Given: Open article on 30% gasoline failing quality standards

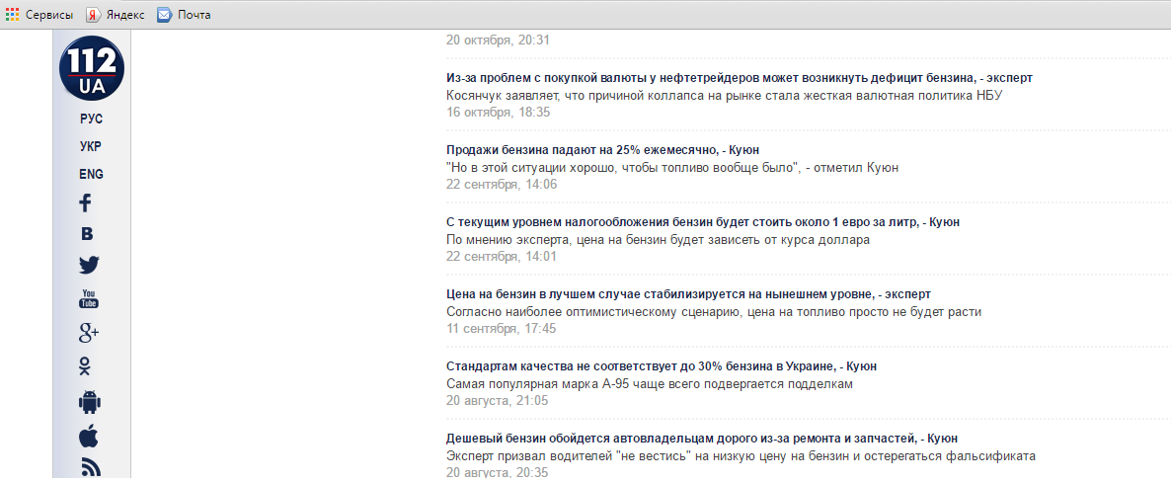Looking at the screenshot, I should [661, 366].
